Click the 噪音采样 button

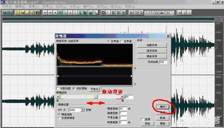coord(152,56)
